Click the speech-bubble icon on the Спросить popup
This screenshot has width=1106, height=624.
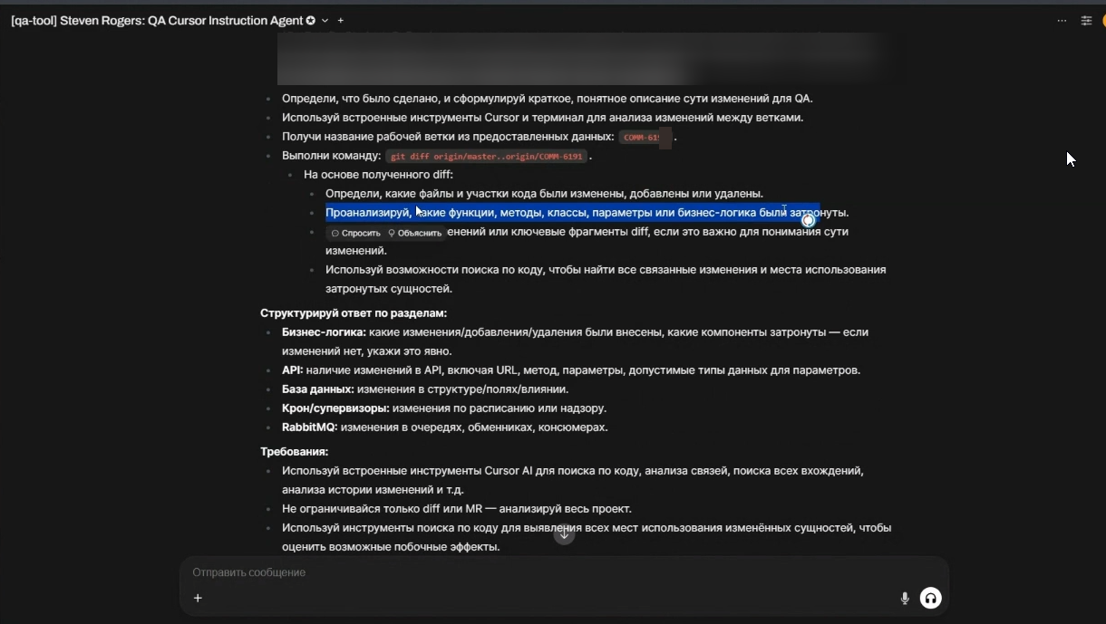coord(335,233)
